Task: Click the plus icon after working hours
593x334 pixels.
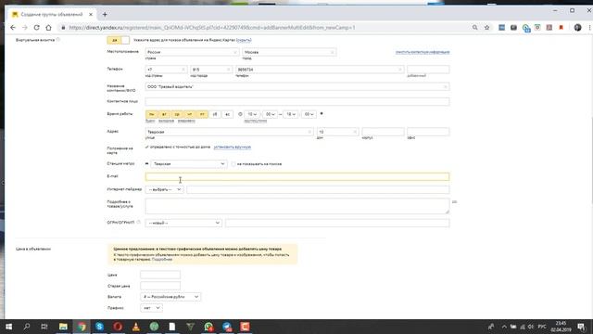Action: point(322,113)
